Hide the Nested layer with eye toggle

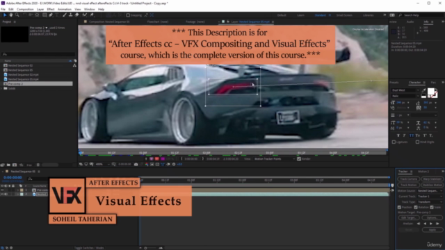(2, 194)
